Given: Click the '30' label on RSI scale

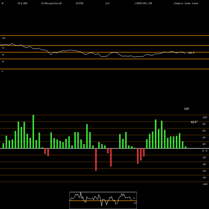Looking at the screenshot, I should pyautogui.click(x=3, y=61).
